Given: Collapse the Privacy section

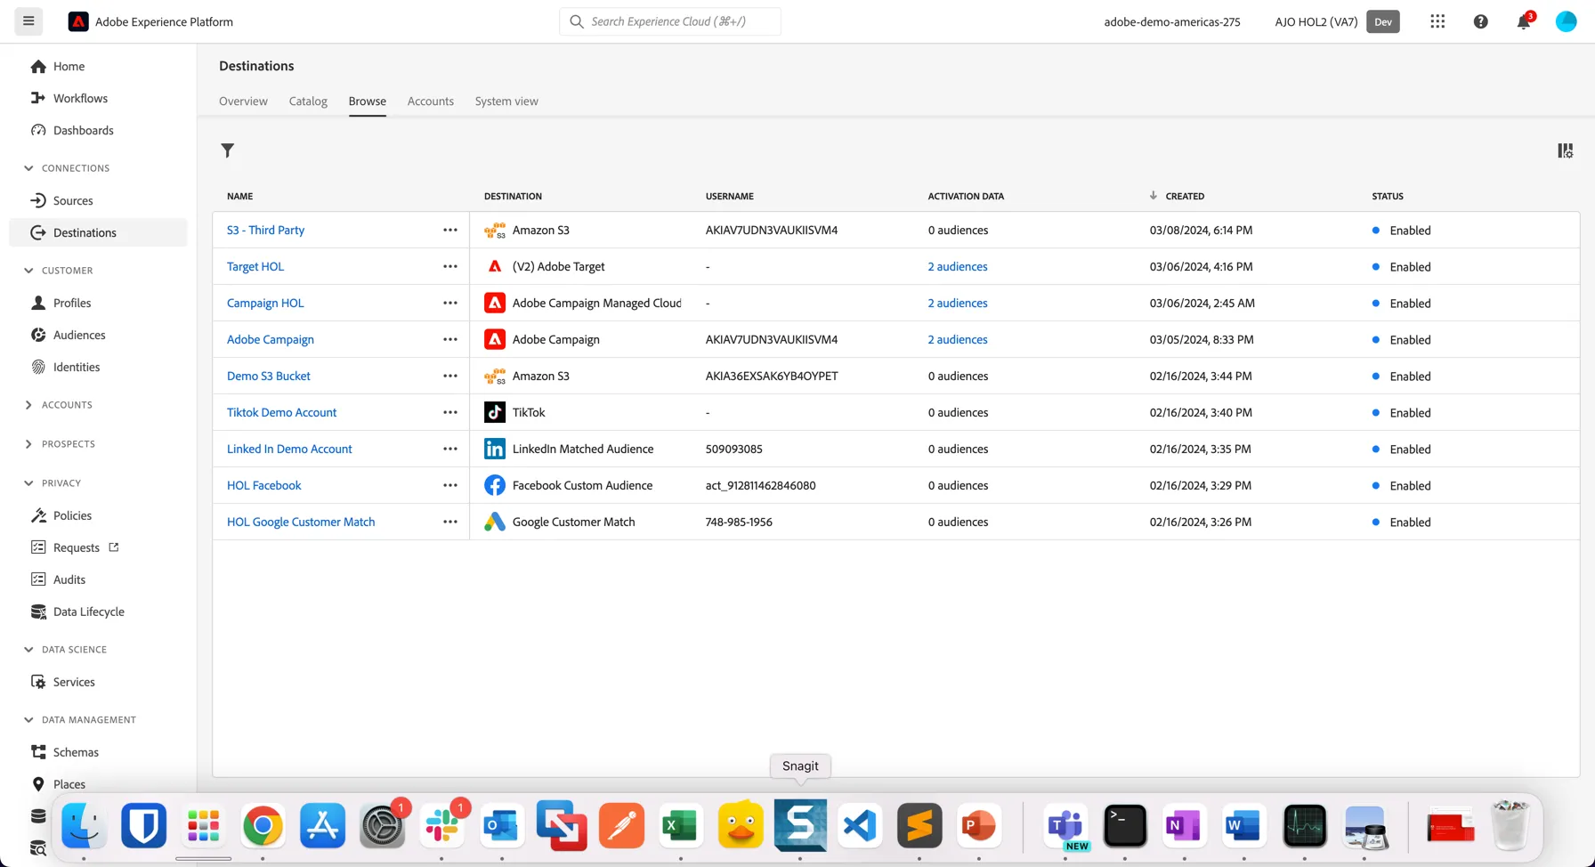Looking at the screenshot, I should click(x=28, y=482).
